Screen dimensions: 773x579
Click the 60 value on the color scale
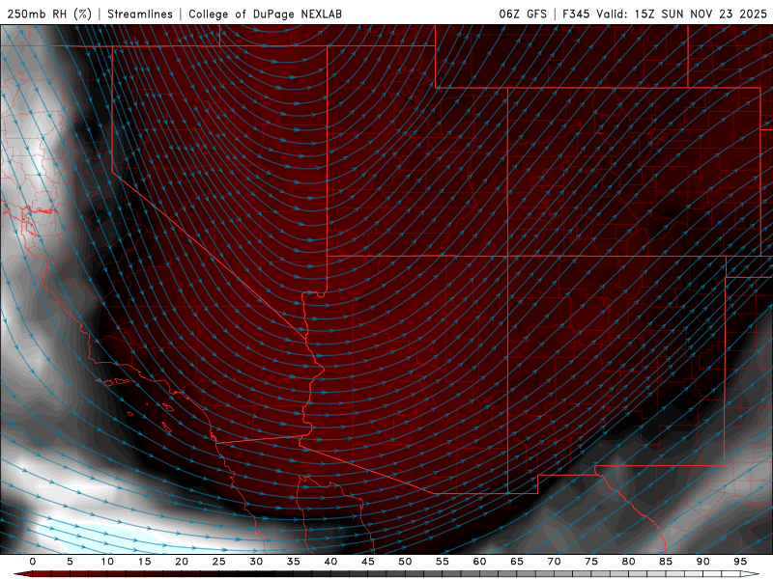[x=479, y=562]
